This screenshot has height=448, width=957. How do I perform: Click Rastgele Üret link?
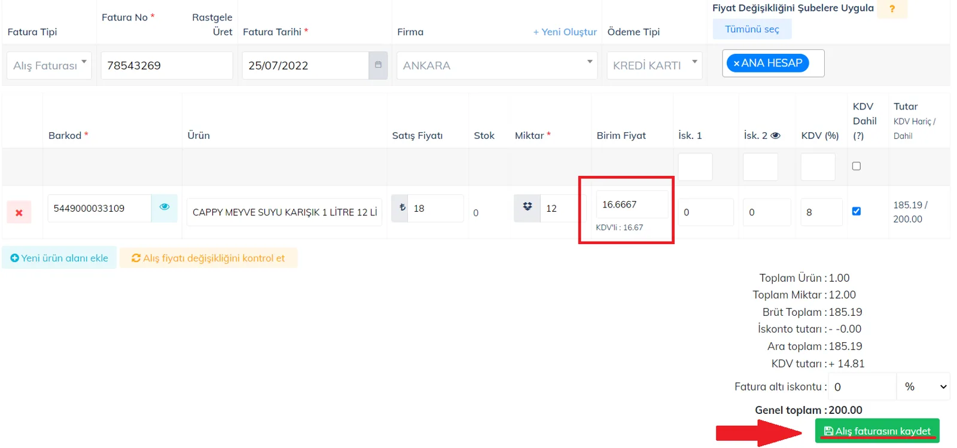(x=212, y=25)
